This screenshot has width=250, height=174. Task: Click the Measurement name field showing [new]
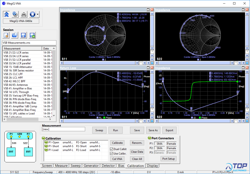[x=63, y=129]
